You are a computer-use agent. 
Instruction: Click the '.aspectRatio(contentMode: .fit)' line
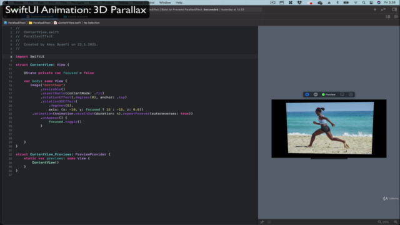pos(72,93)
